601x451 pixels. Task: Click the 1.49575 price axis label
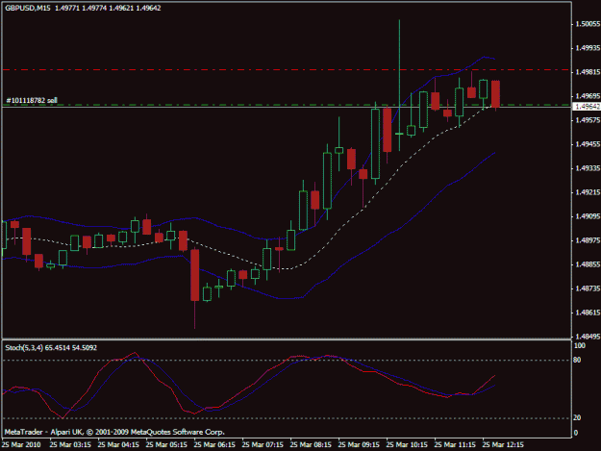tap(588, 120)
